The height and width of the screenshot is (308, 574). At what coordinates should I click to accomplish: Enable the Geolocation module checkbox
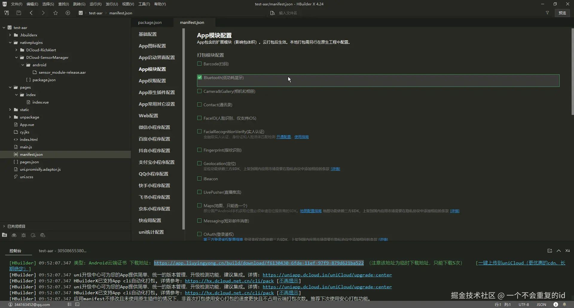199,163
